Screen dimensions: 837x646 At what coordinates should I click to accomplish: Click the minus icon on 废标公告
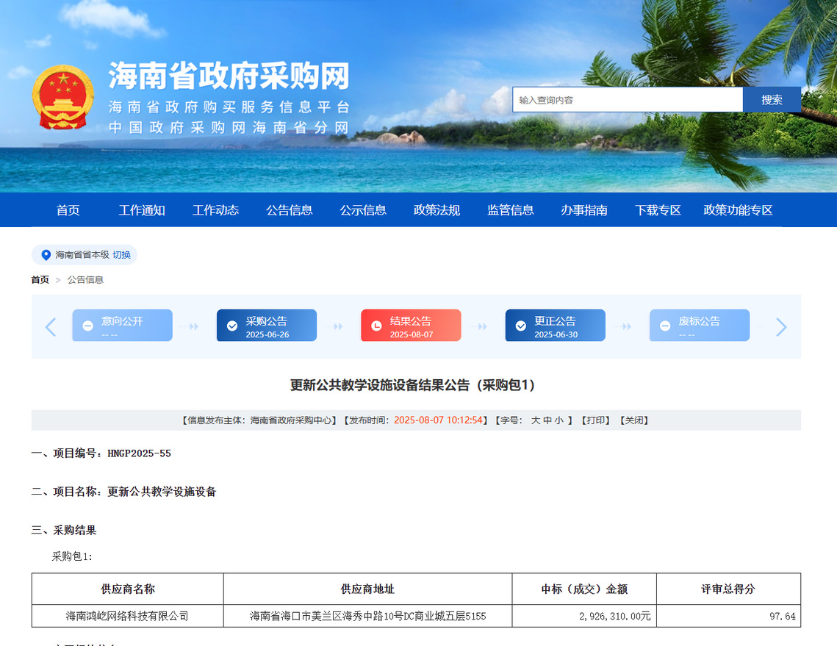[665, 326]
